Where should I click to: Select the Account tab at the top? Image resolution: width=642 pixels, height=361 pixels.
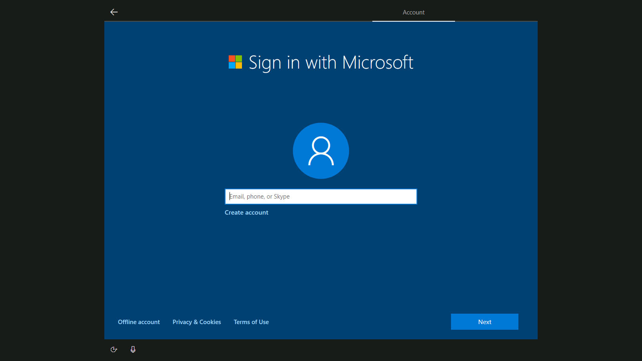pyautogui.click(x=413, y=12)
